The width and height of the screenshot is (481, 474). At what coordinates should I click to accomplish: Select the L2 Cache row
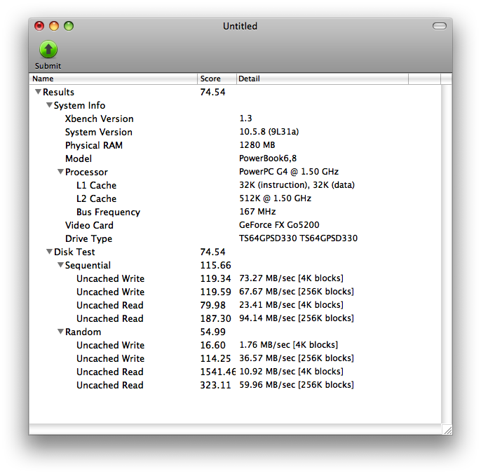point(236,198)
